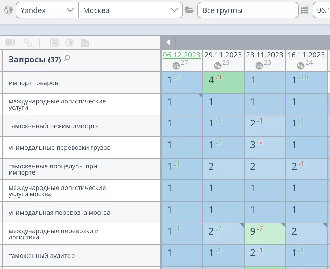The image size is (330, 269).
Task: Expand the Москва region dropdown
Action: click(x=130, y=10)
